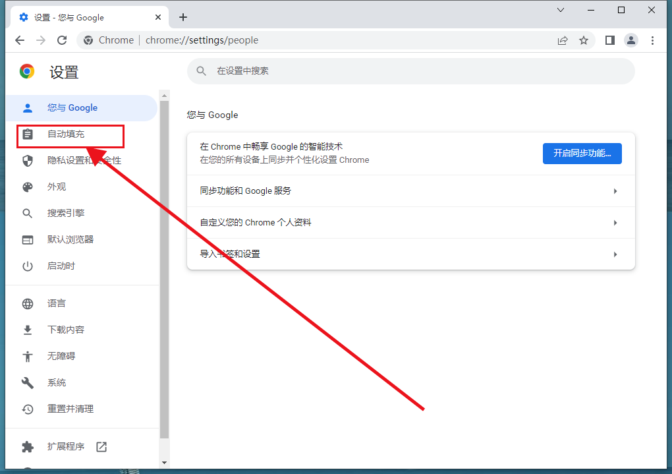This screenshot has height=474, width=672.
Task: Maximize the Chrome window
Action: point(621,10)
